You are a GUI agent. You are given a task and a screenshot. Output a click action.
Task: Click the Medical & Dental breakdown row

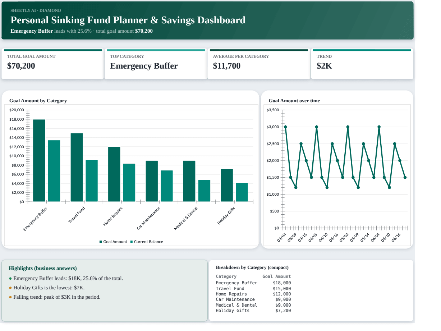pos(253,305)
